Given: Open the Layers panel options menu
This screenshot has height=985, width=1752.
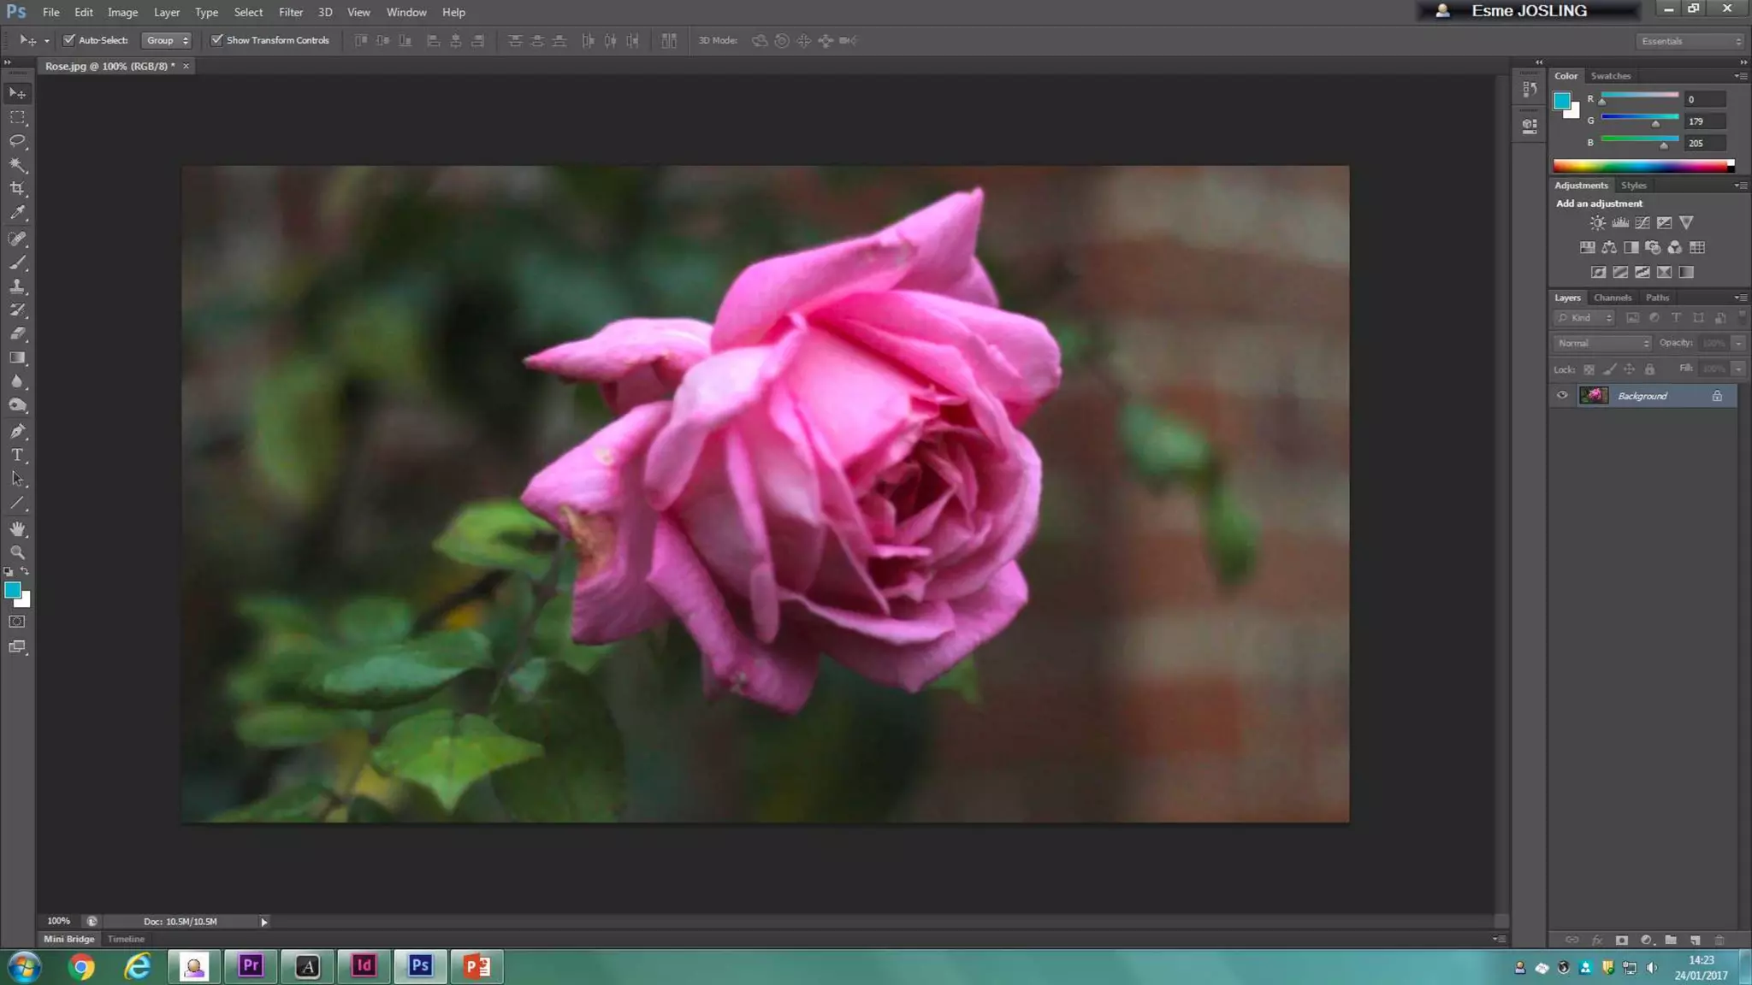Looking at the screenshot, I should coord(1740,298).
